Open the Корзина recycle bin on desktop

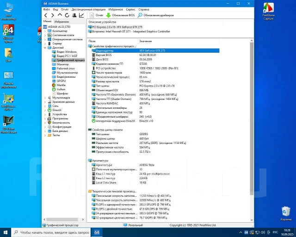pyautogui.click(x=286, y=213)
